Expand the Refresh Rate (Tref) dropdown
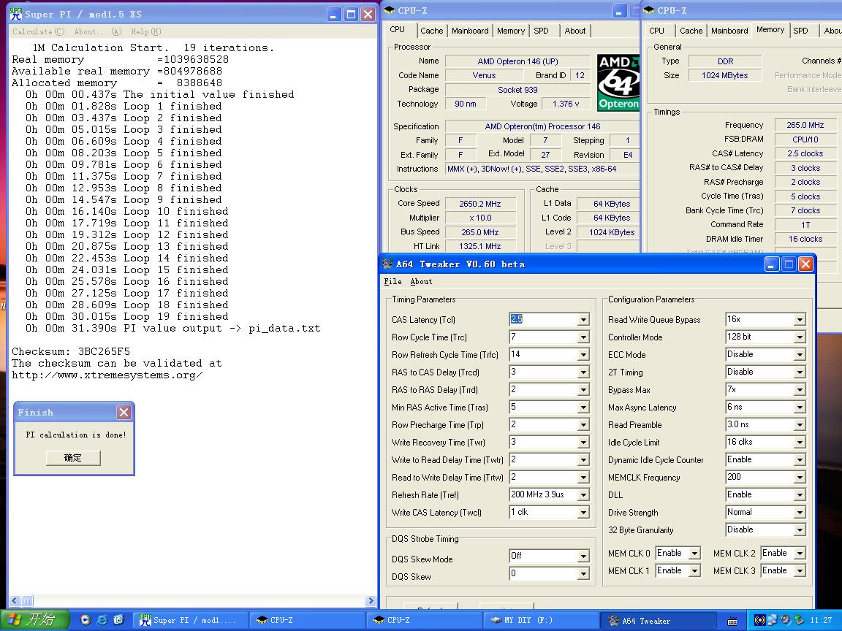Screen dimensions: 842x631 (583, 495)
